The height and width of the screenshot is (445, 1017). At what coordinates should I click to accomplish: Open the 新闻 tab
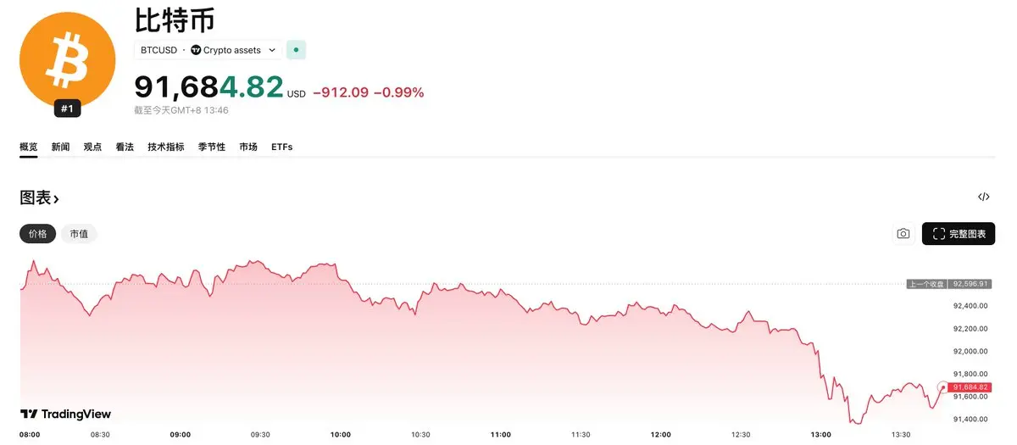pyautogui.click(x=61, y=147)
